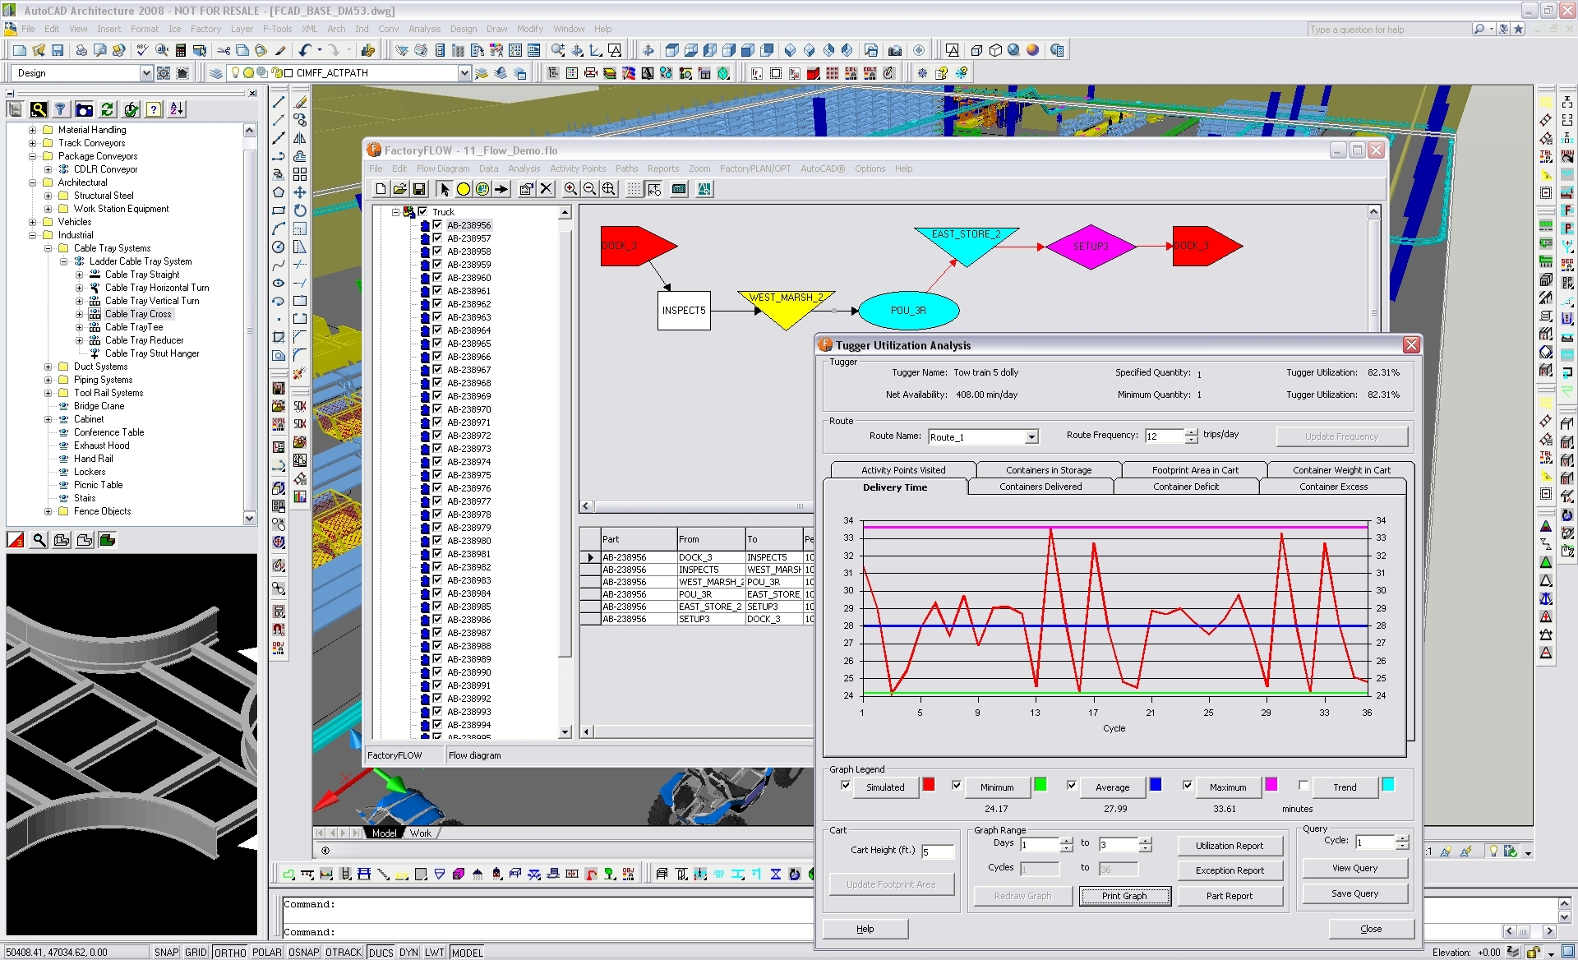Click the delete X icon in FactoryFLOW toolbar
This screenshot has width=1578, height=960.
[x=547, y=189]
